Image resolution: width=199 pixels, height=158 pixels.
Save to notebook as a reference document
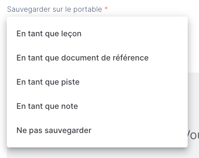click(x=97, y=58)
